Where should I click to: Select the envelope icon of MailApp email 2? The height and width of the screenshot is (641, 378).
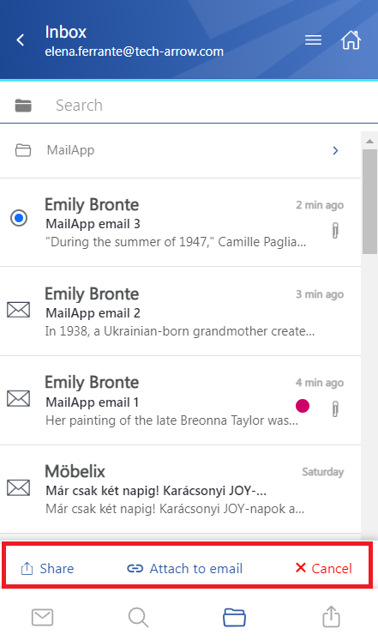18,310
